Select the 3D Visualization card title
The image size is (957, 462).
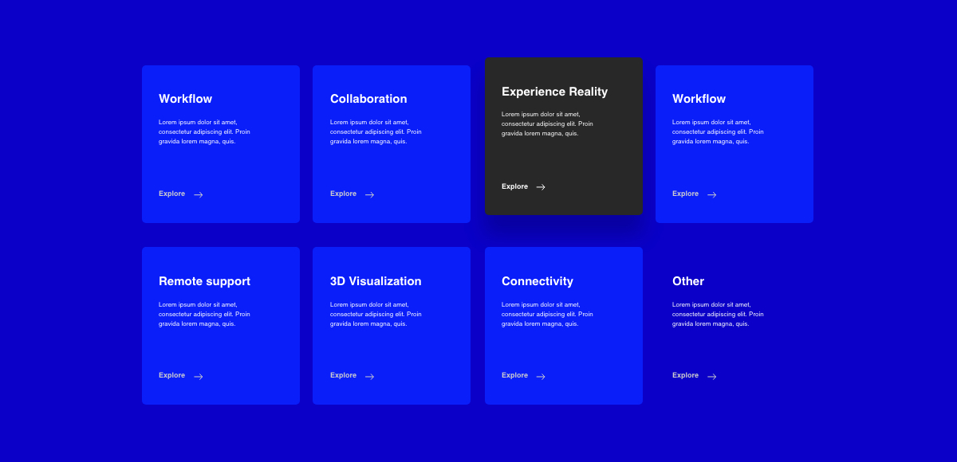click(x=376, y=281)
